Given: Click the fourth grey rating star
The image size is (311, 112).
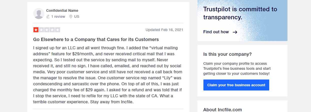Looking at the screenshot, I should click(52, 30).
